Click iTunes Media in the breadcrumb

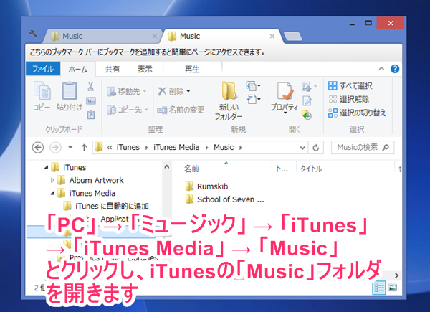[176, 147]
